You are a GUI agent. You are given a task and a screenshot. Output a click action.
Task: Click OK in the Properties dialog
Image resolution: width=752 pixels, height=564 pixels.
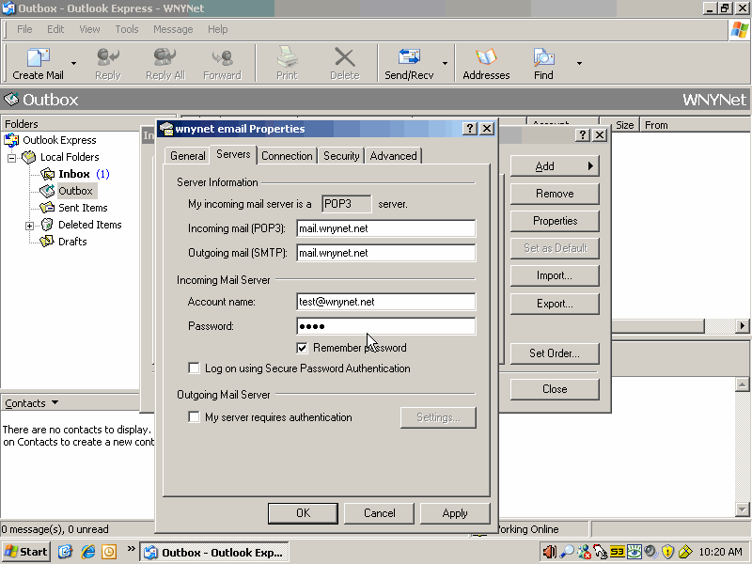click(x=303, y=513)
